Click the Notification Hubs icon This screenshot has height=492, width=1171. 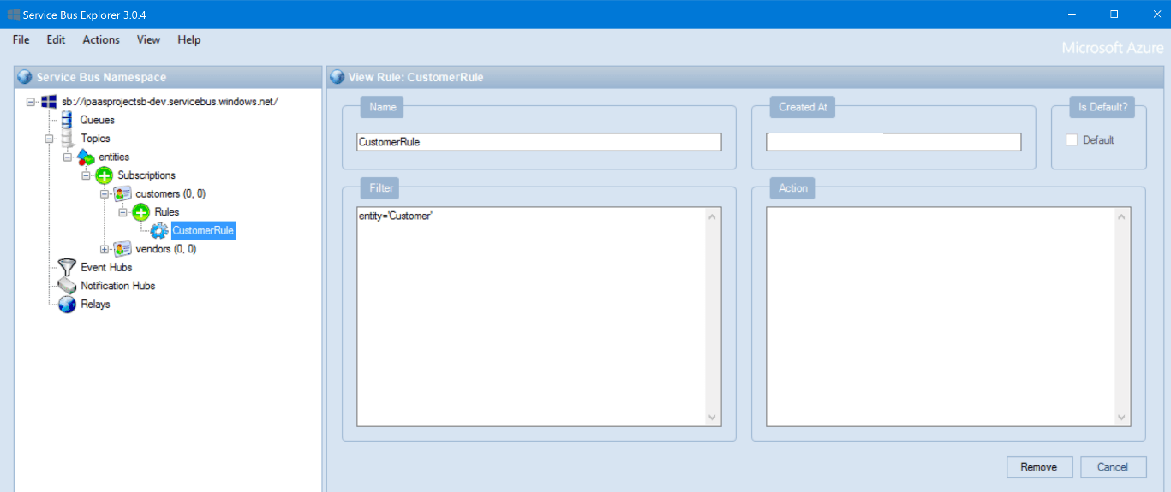[67, 286]
